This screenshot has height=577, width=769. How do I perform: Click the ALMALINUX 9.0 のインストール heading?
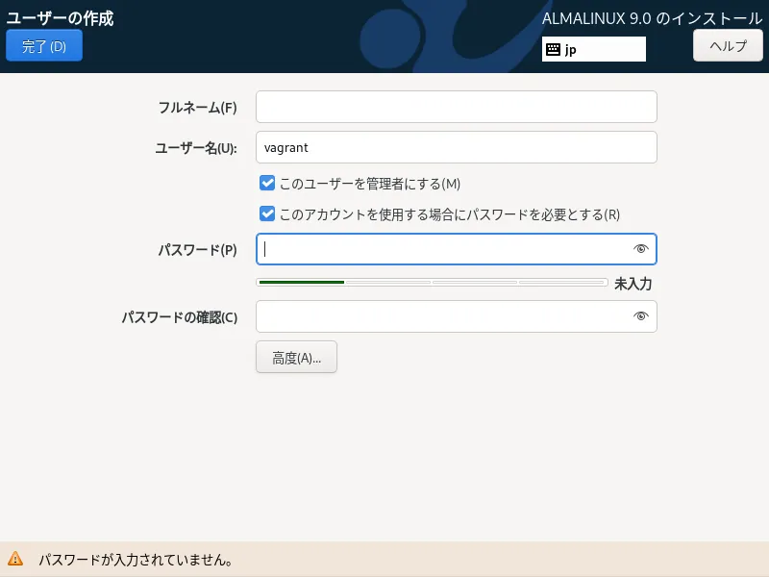tap(652, 18)
